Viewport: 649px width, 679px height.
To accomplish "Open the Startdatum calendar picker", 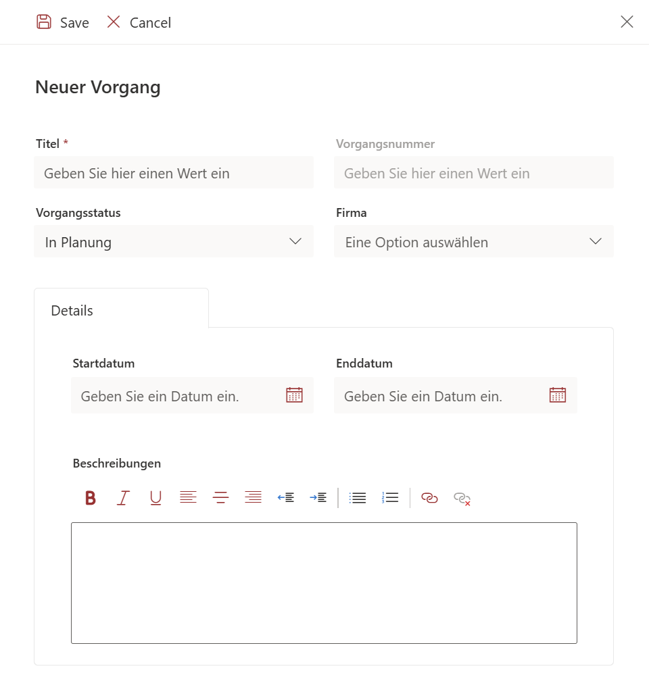I will point(294,395).
